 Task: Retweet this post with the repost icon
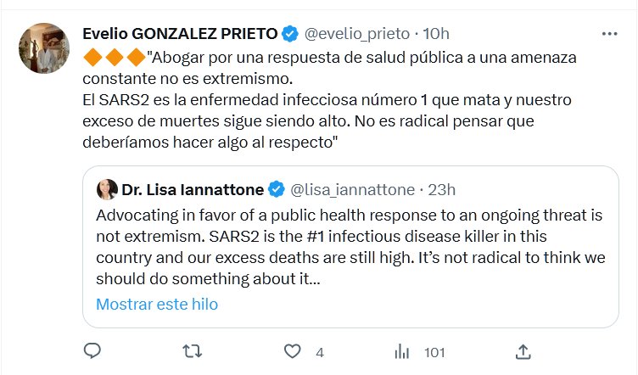pos(193,350)
